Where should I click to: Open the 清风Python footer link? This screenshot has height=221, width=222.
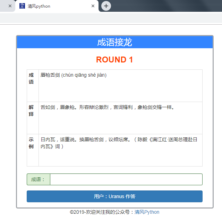tap(147, 212)
